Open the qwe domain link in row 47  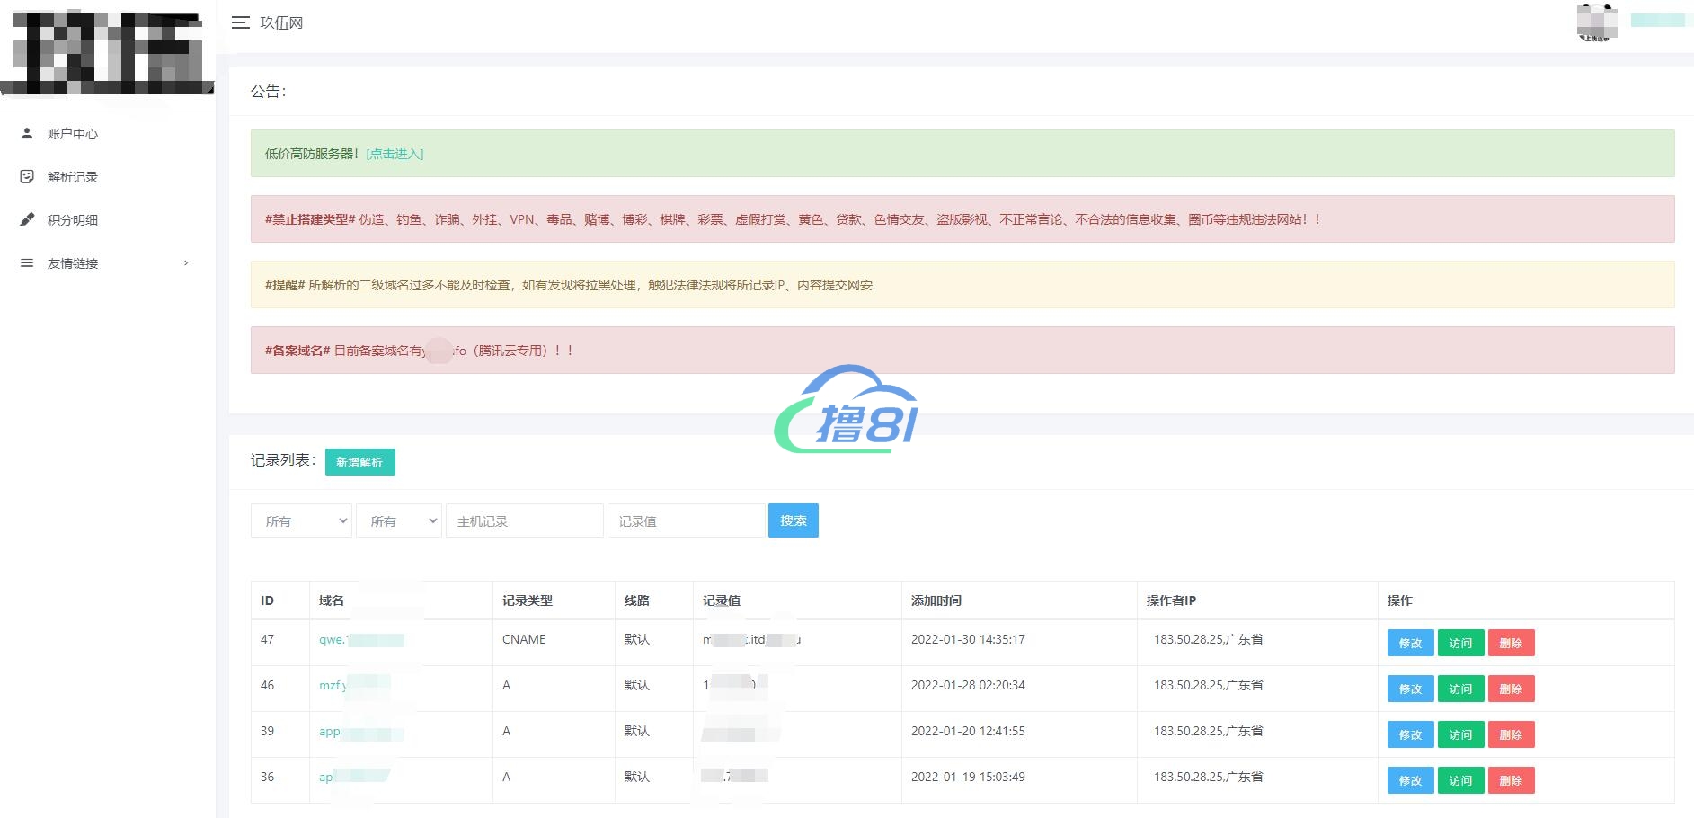pos(333,640)
